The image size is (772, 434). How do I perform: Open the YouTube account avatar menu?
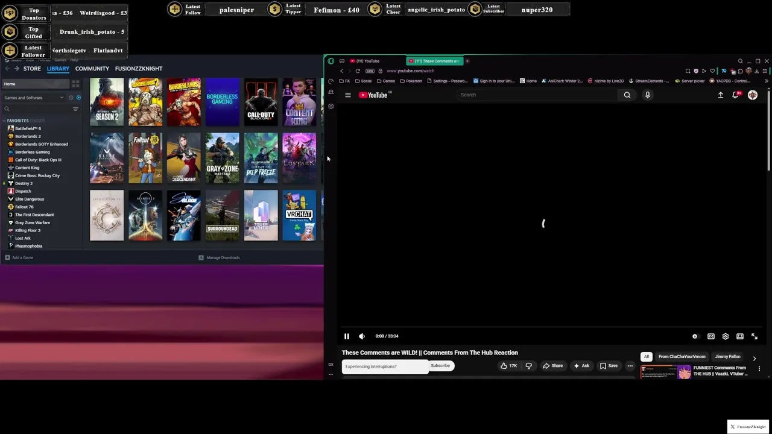(753, 95)
